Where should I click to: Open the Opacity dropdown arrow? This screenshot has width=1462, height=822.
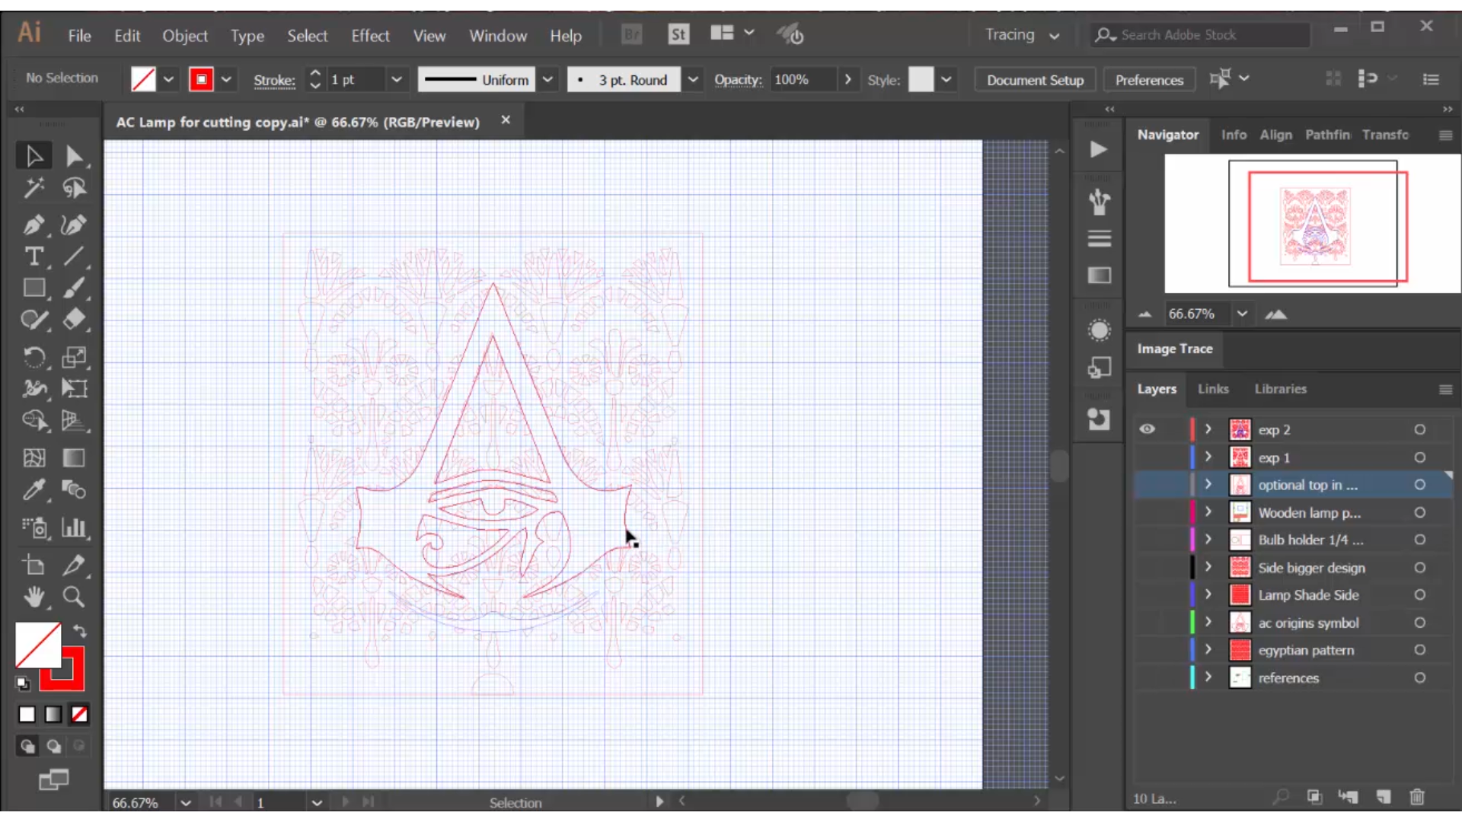click(848, 80)
